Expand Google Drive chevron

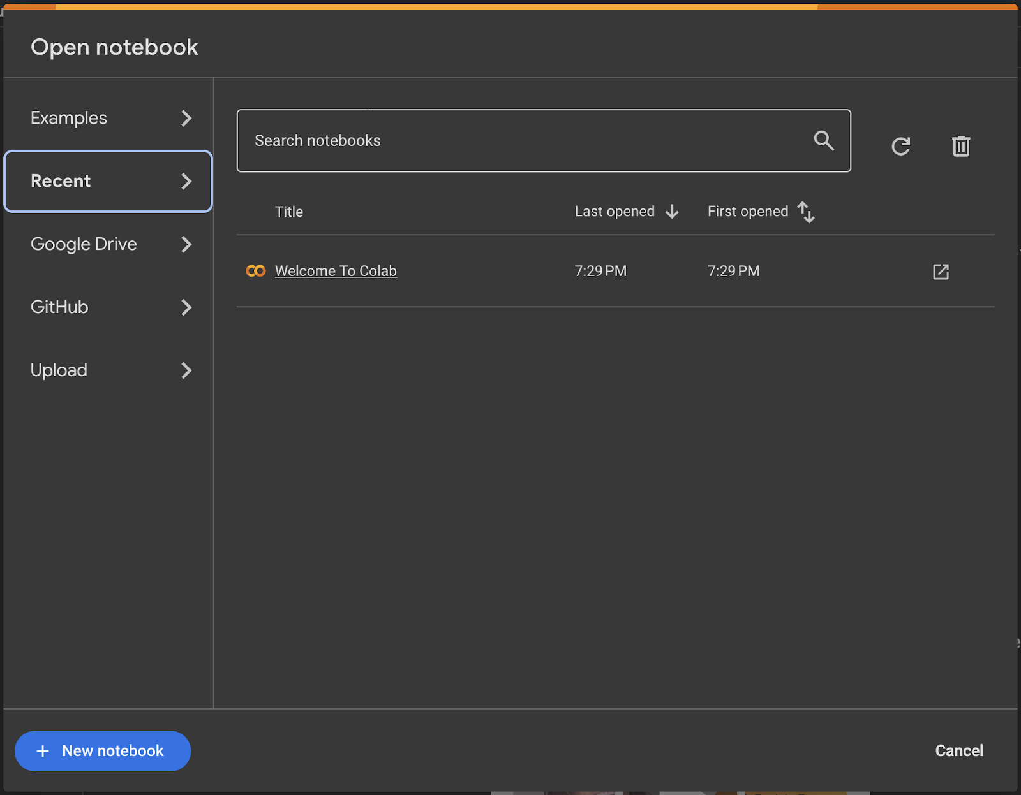click(x=186, y=244)
